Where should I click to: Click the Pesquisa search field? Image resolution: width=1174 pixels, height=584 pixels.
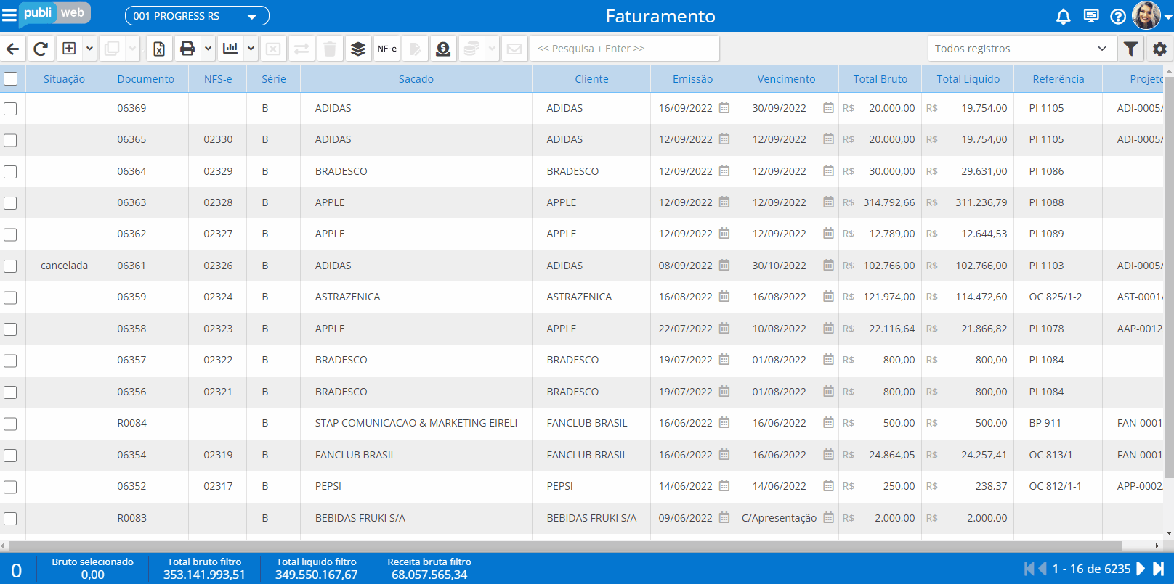625,49
